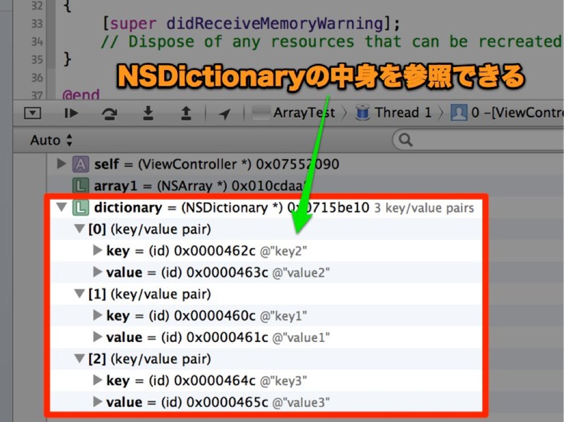Expand the key row showing @"key3"

98,380
